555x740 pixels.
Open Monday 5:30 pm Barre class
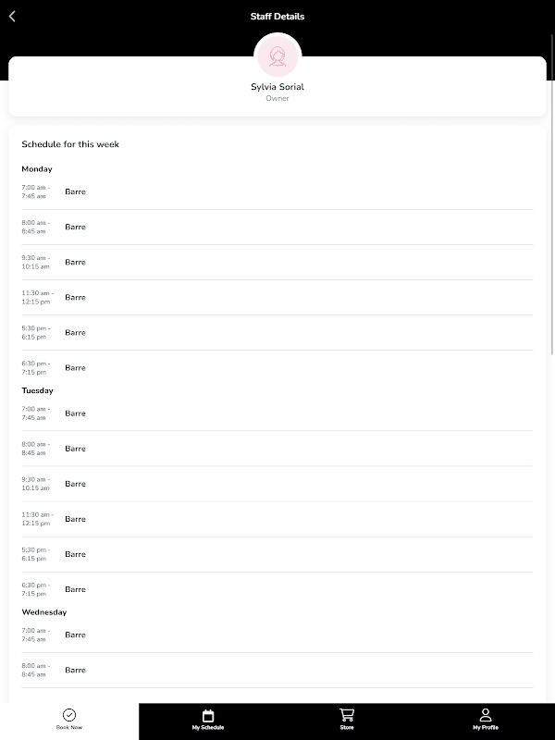click(x=75, y=333)
